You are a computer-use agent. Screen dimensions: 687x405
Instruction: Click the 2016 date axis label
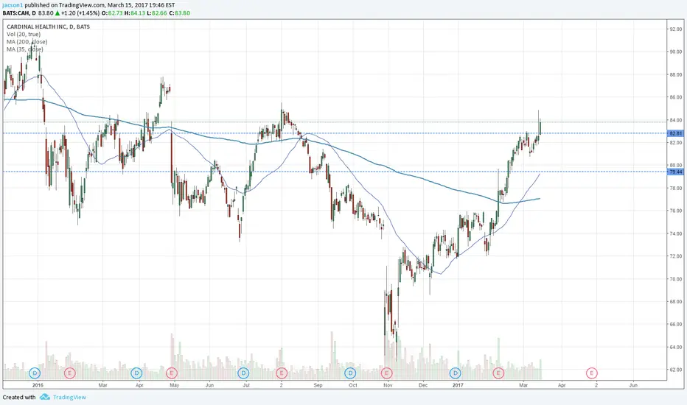[38, 385]
